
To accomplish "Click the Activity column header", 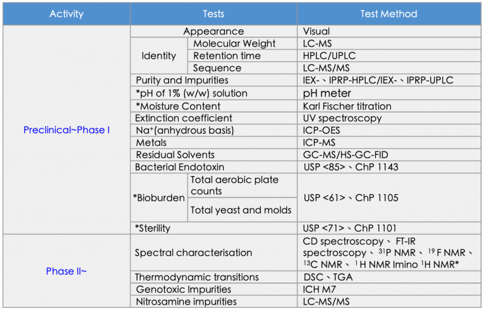I will pos(66,14).
